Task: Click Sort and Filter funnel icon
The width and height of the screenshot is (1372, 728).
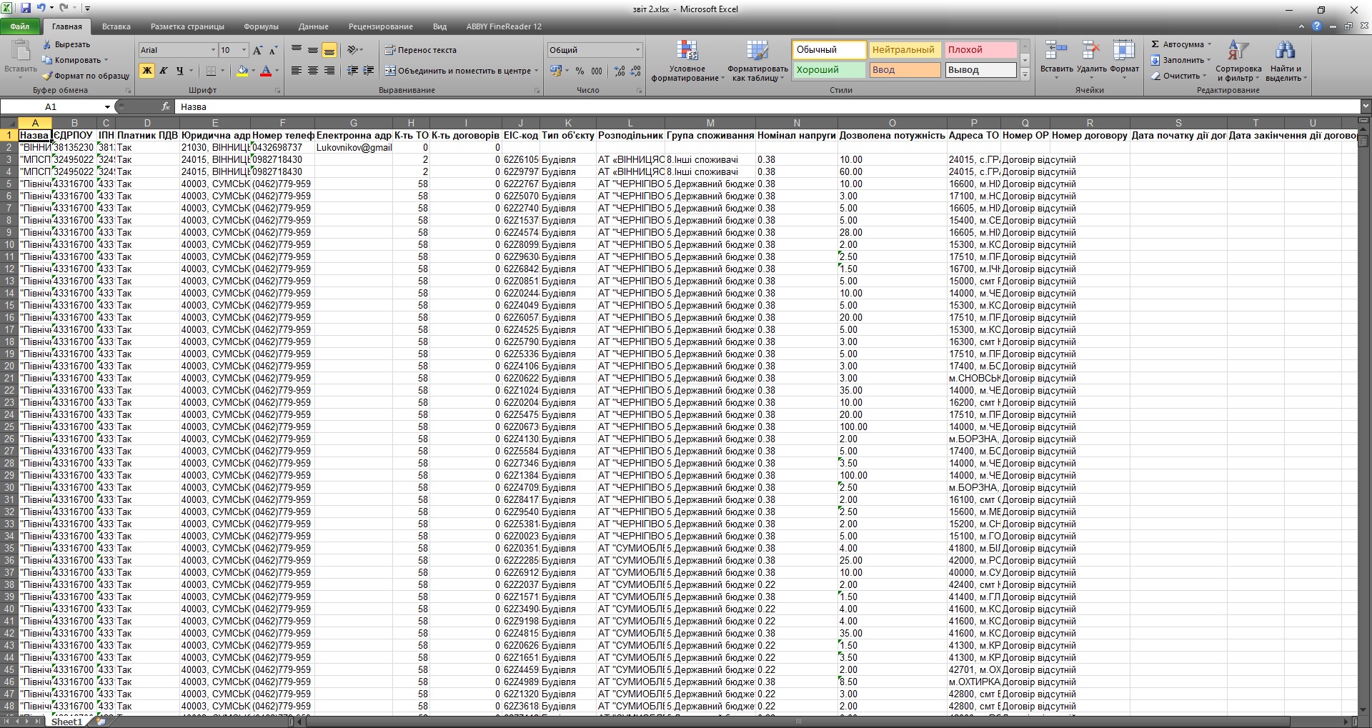Action: point(1238,51)
